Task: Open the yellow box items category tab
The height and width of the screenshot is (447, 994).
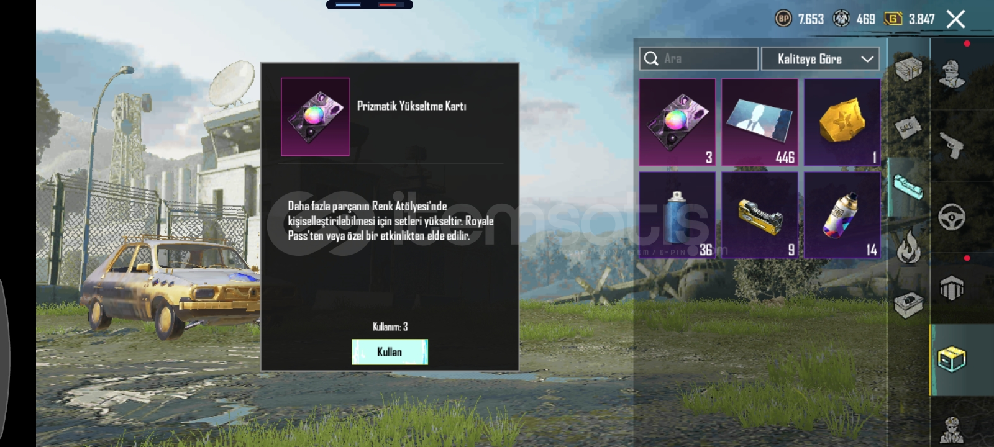Action: (952, 359)
